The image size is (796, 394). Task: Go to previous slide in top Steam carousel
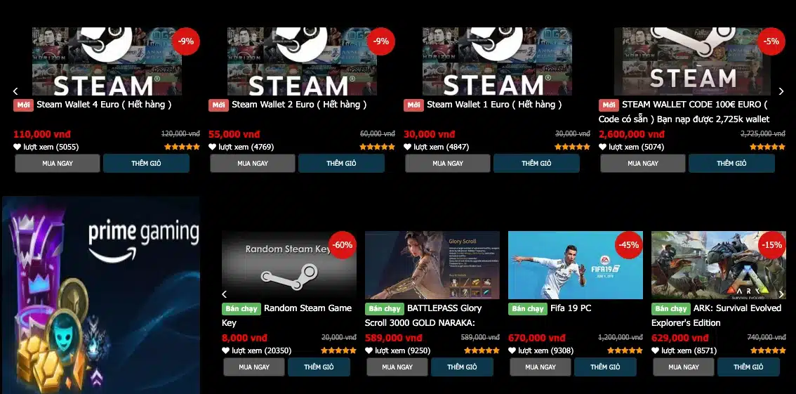[15, 91]
